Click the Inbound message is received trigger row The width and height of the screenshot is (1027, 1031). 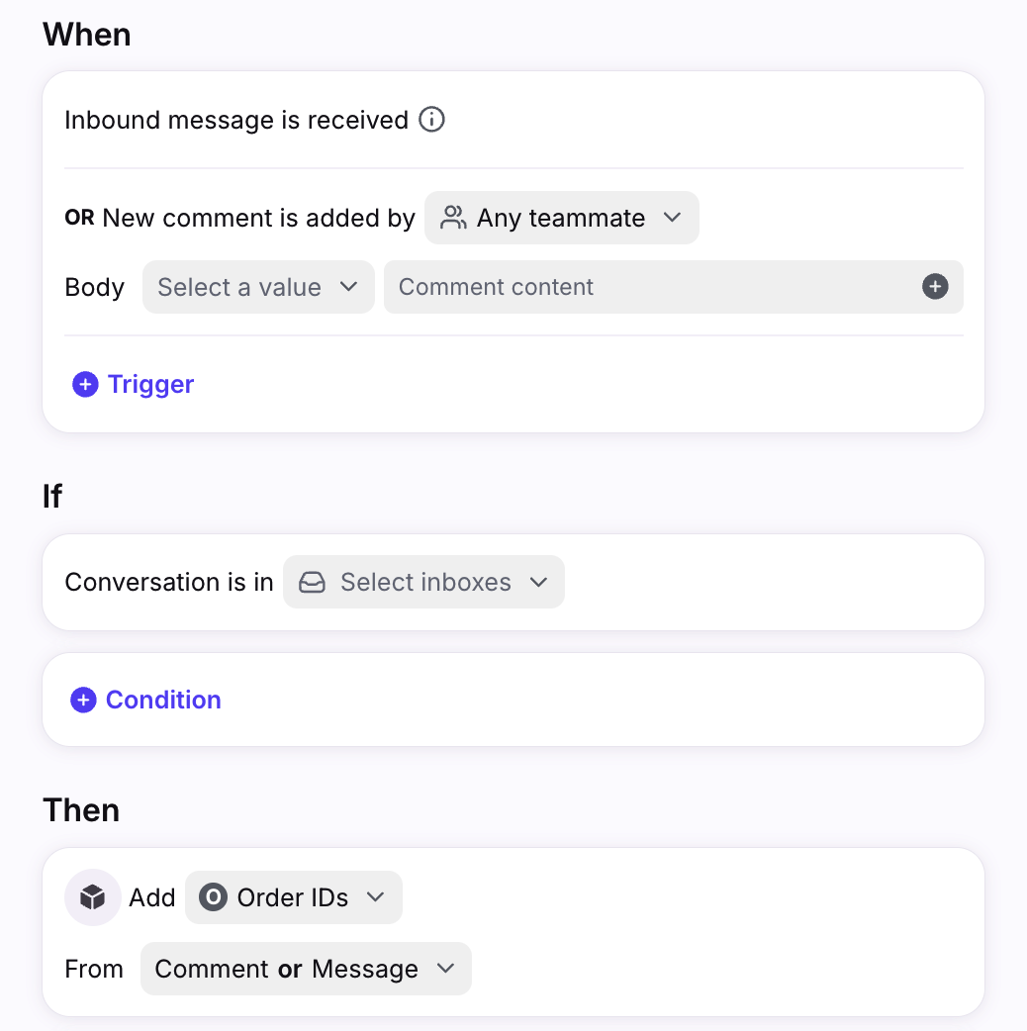pos(236,120)
